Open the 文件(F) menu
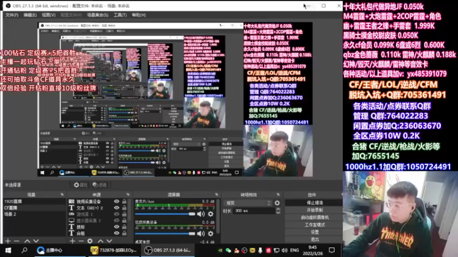 coord(11,15)
